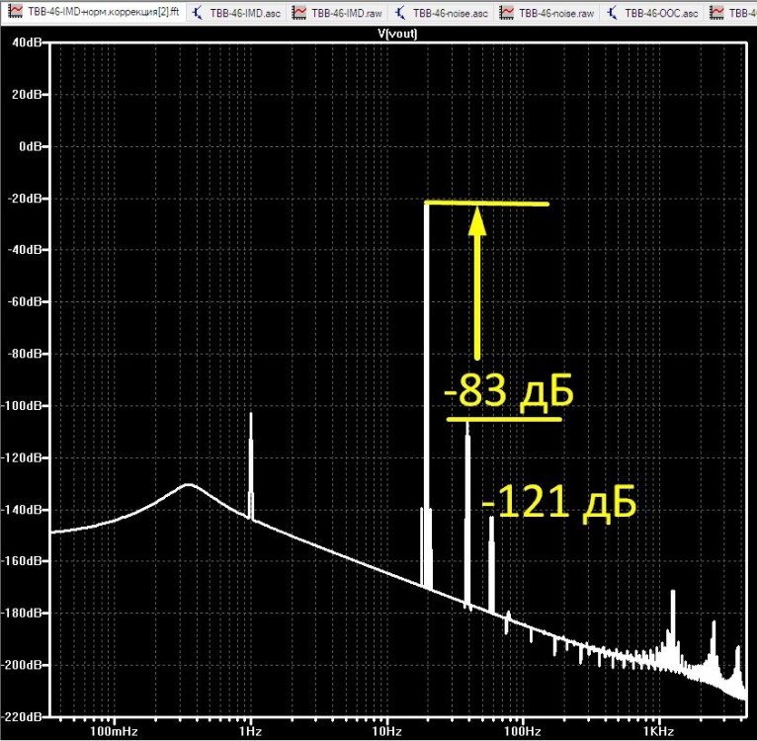Image resolution: width=757 pixels, height=741 pixels.
Task: Click the schematic icon on the ТВВ-46-noise.asc tab
Action: tap(400, 13)
